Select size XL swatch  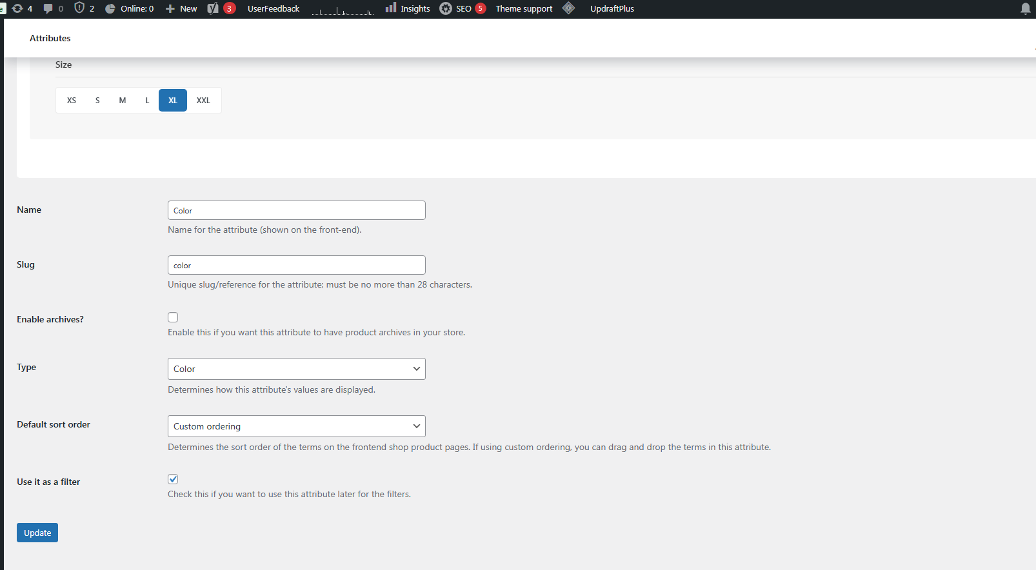point(173,101)
